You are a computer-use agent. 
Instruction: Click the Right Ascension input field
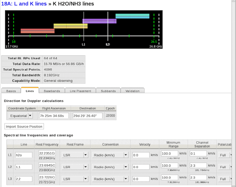click(54, 115)
